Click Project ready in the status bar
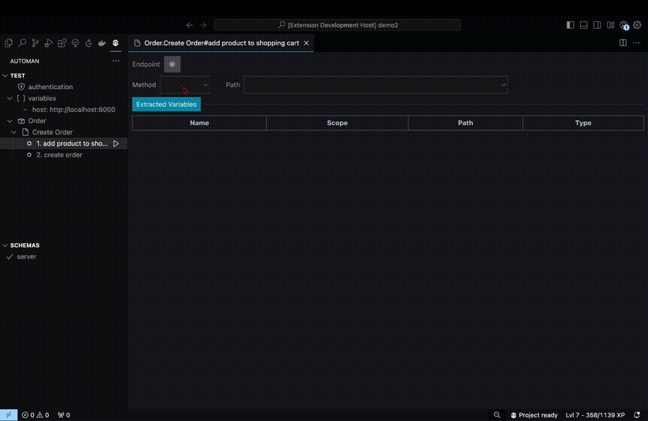The height and width of the screenshot is (421, 648). 534,414
